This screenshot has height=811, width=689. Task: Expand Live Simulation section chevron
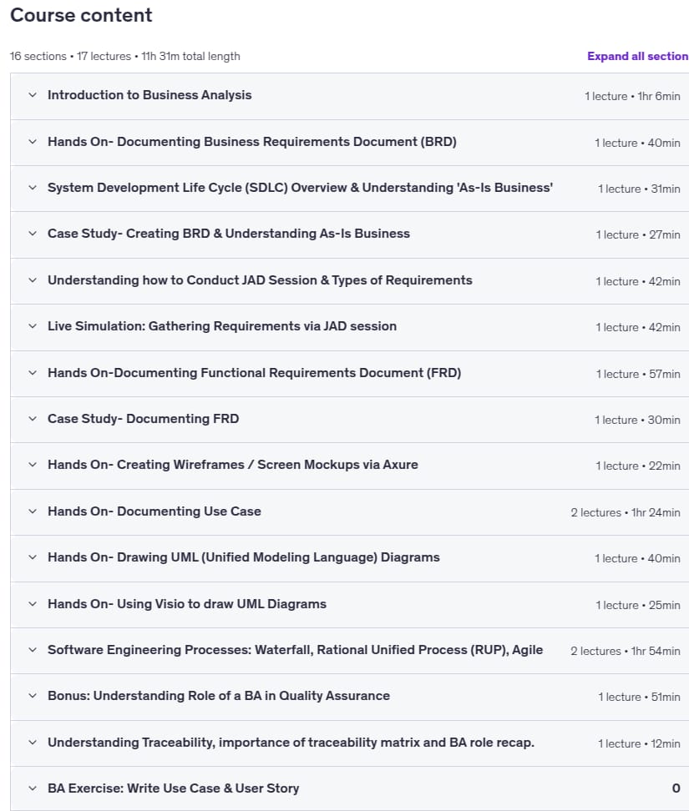[x=33, y=326]
